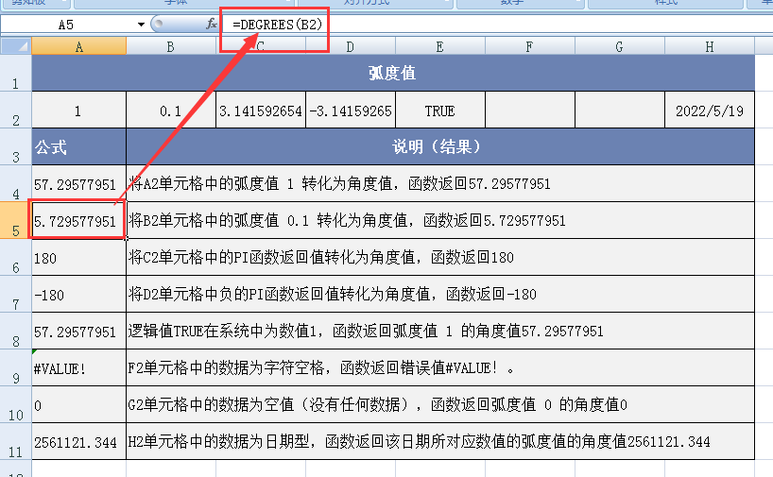The height and width of the screenshot is (477, 773).
Task: Click description of C2单元格 PI函数 conversion
Action: point(440,257)
